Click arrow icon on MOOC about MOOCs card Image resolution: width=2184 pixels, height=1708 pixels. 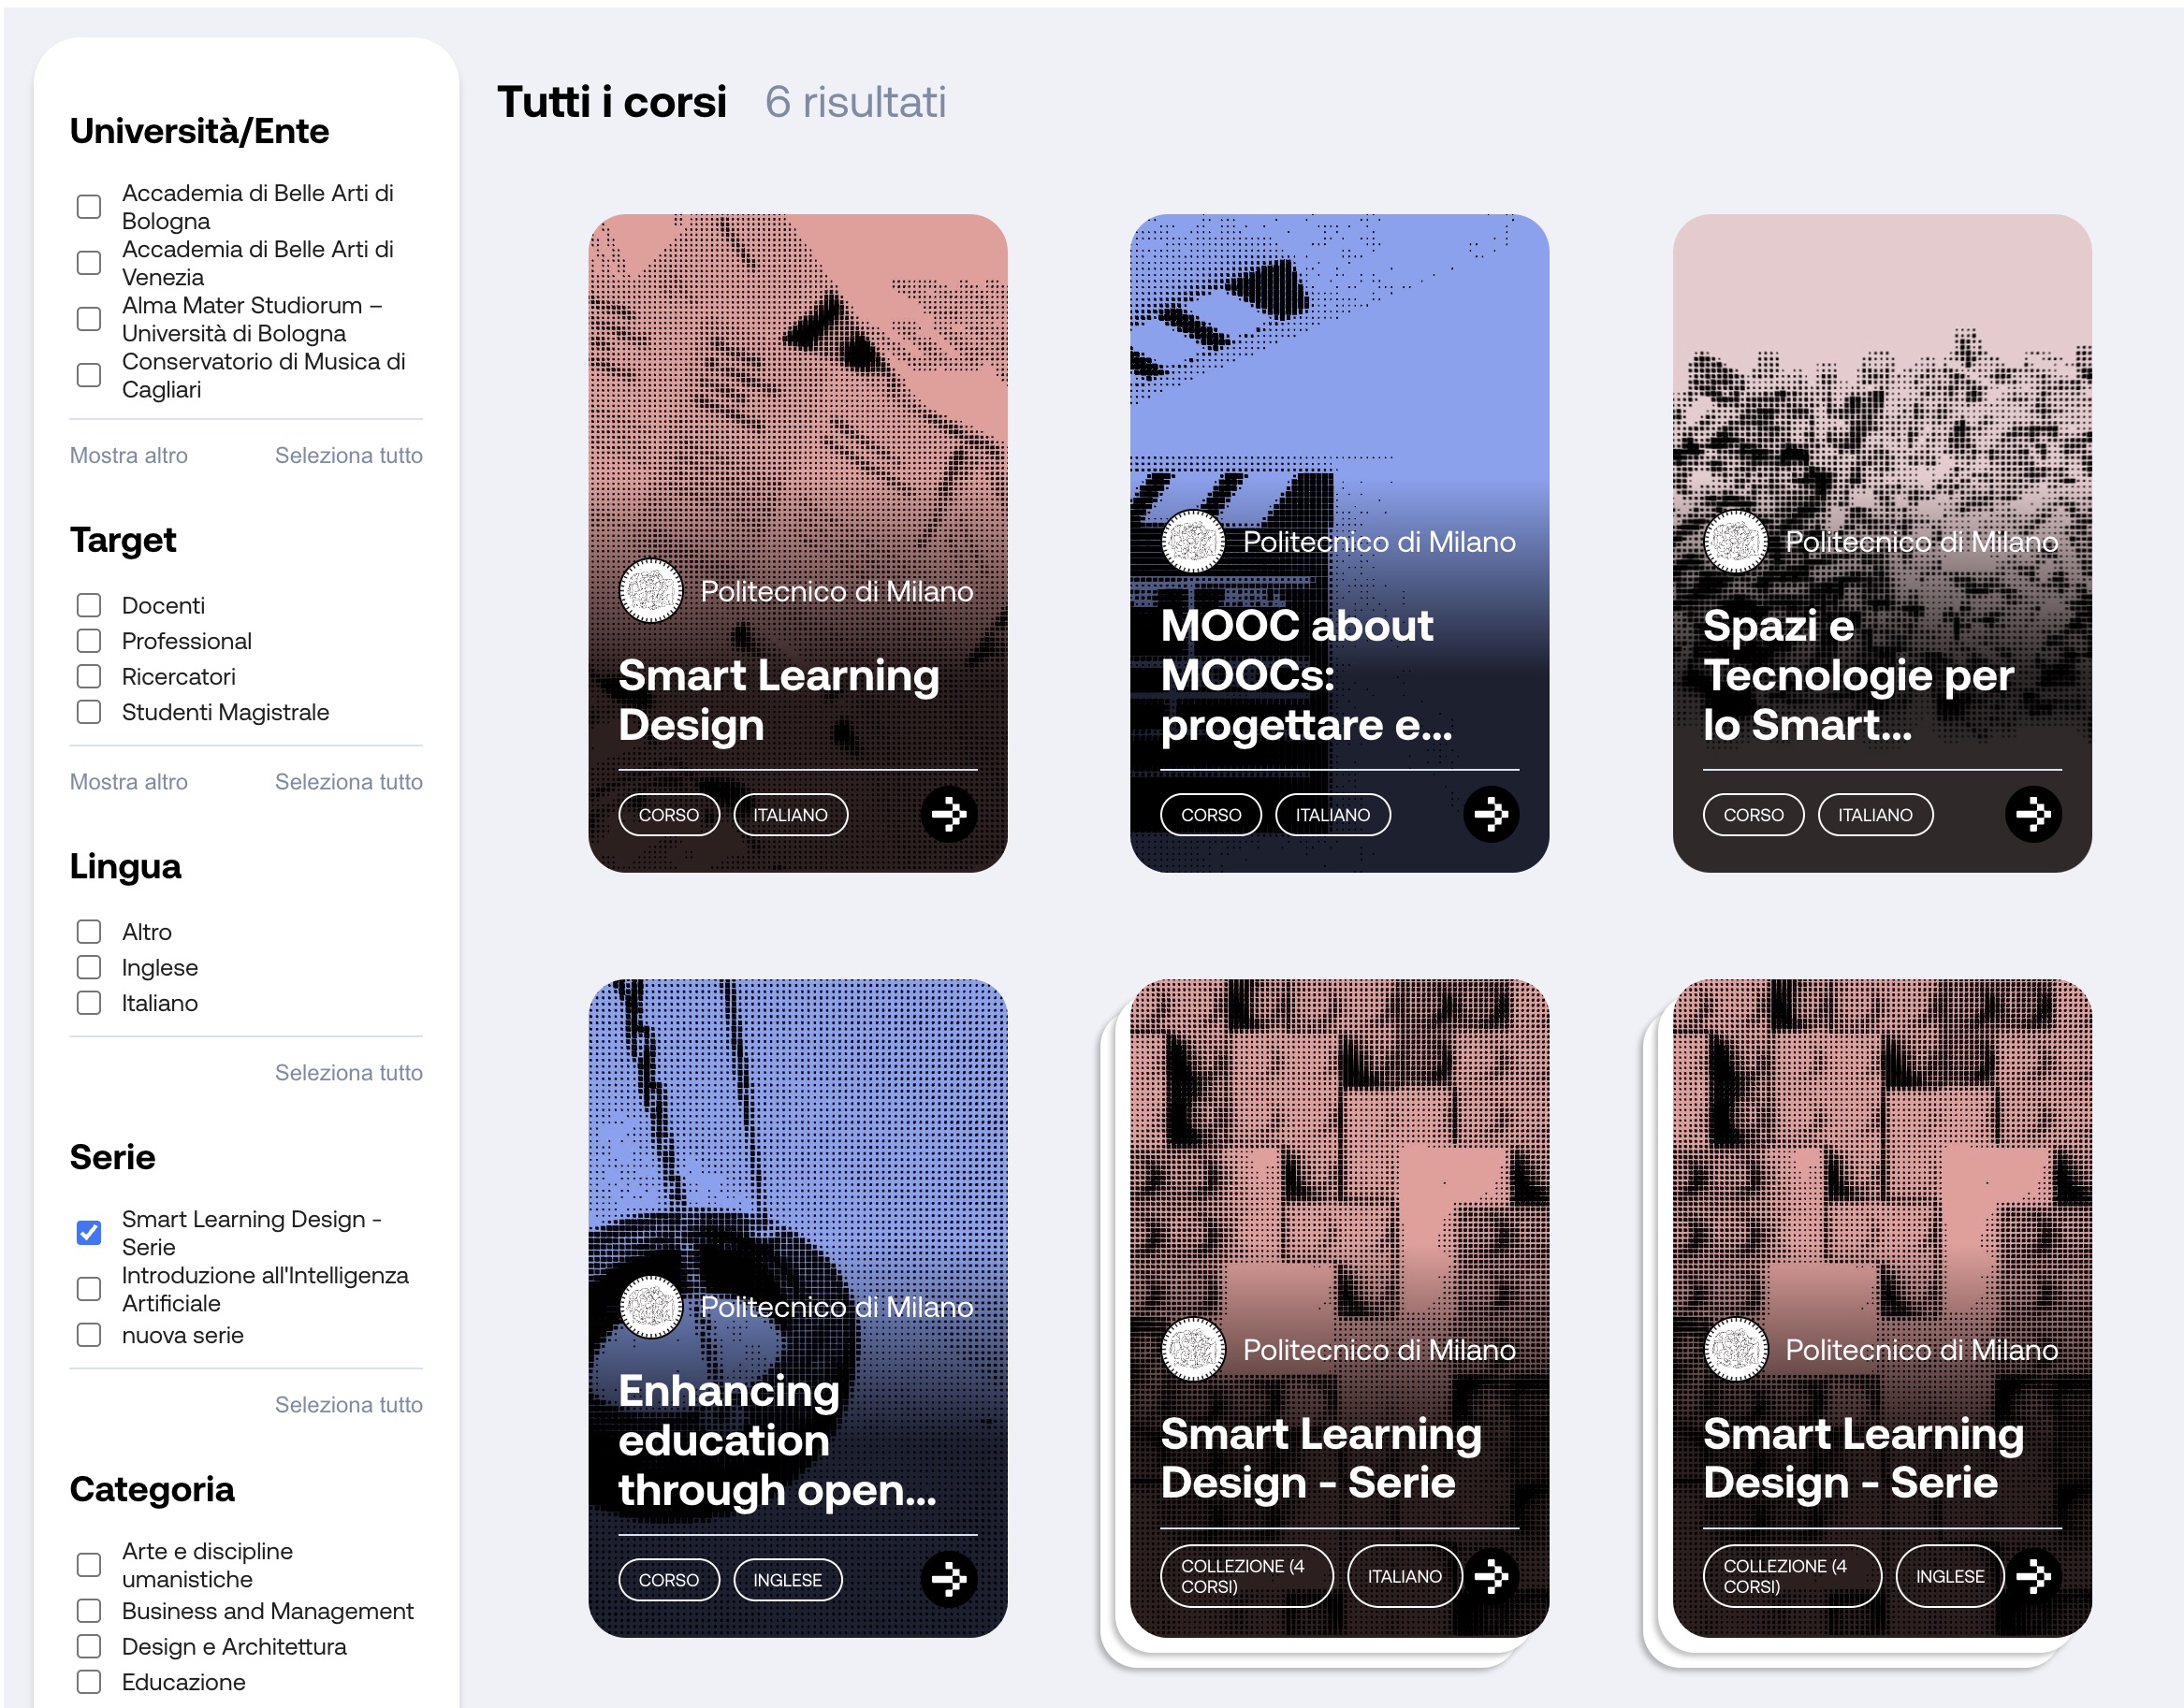[x=1491, y=815]
